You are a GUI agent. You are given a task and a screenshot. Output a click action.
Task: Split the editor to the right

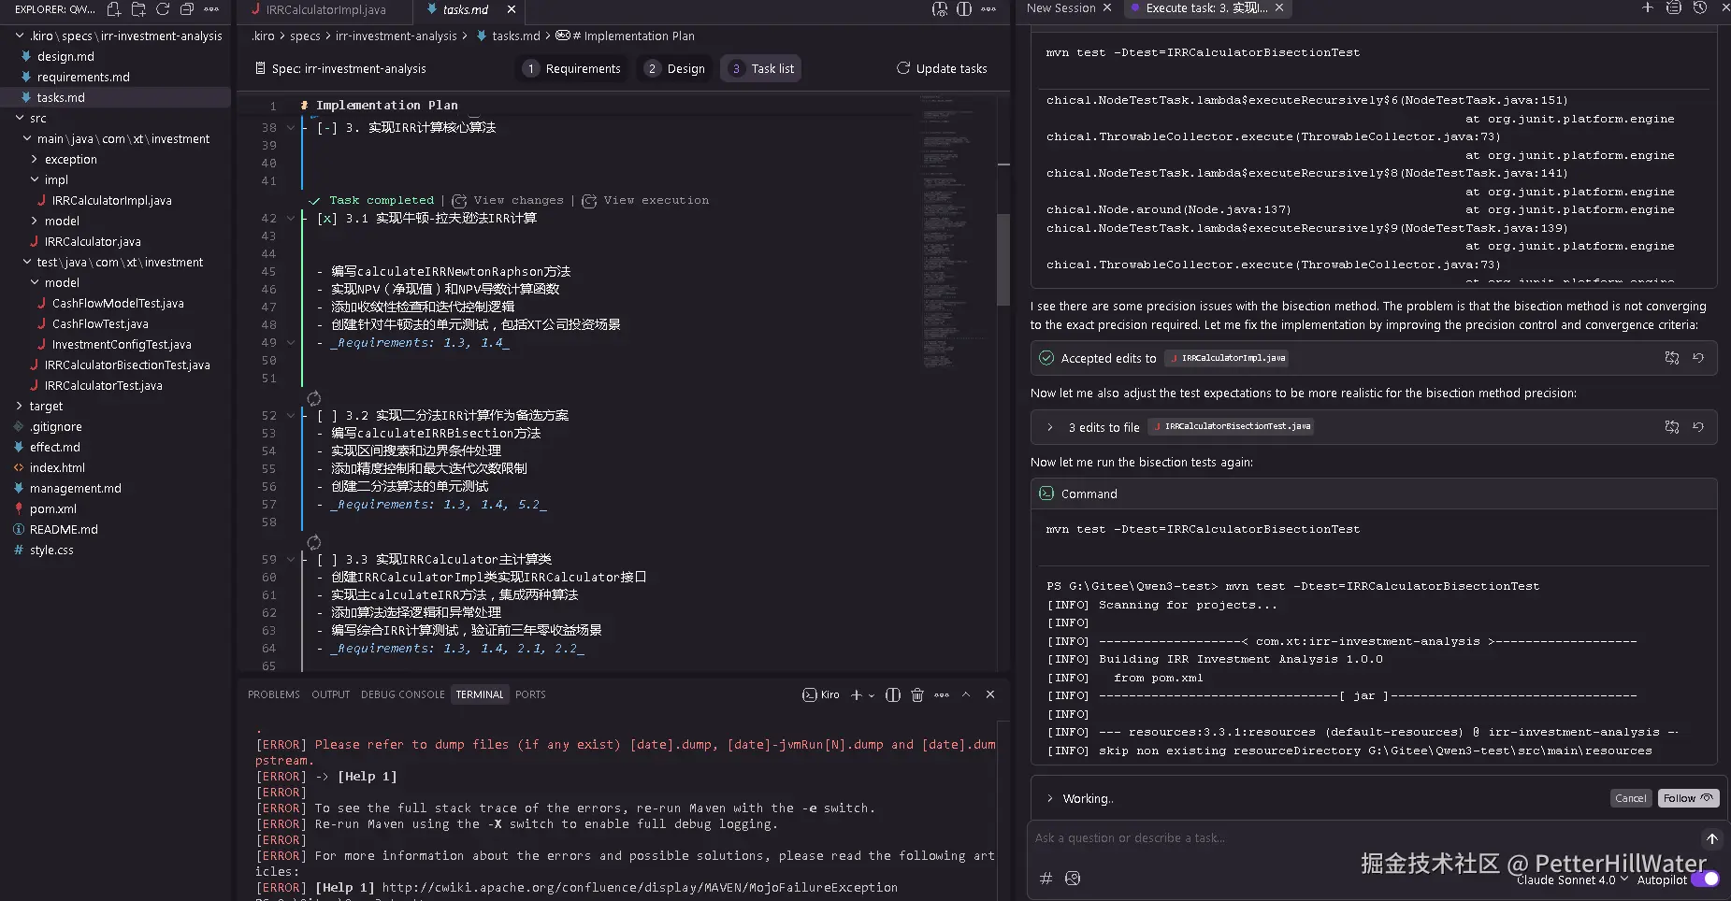point(964,9)
